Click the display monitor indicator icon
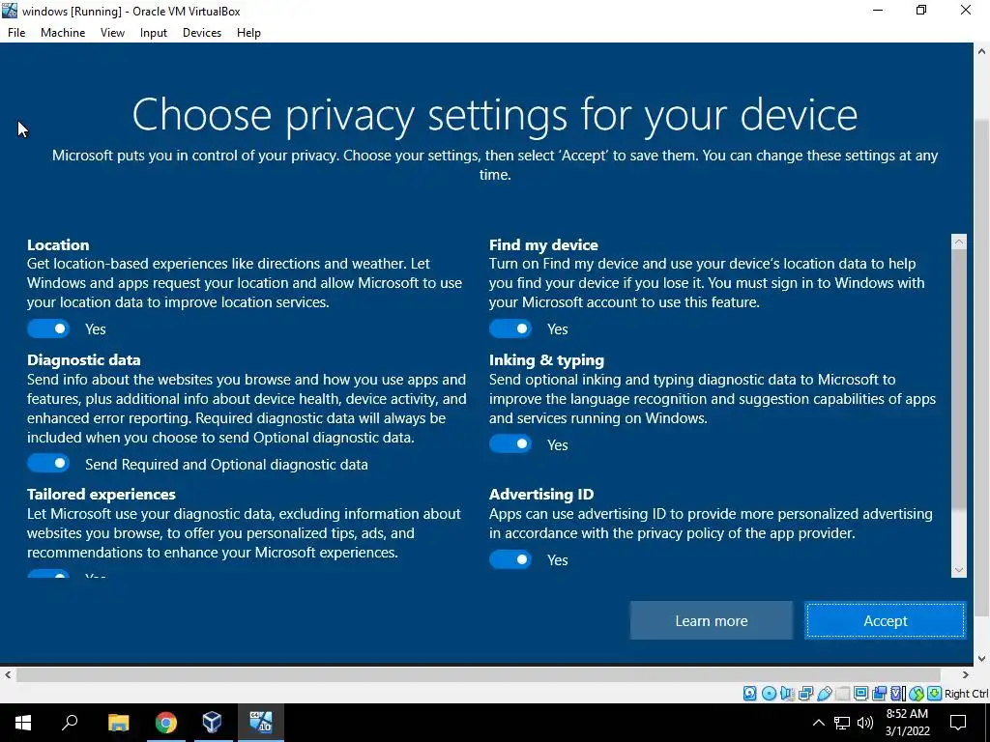Image resolution: width=990 pixels, height=742 pixels. [860, 694]
